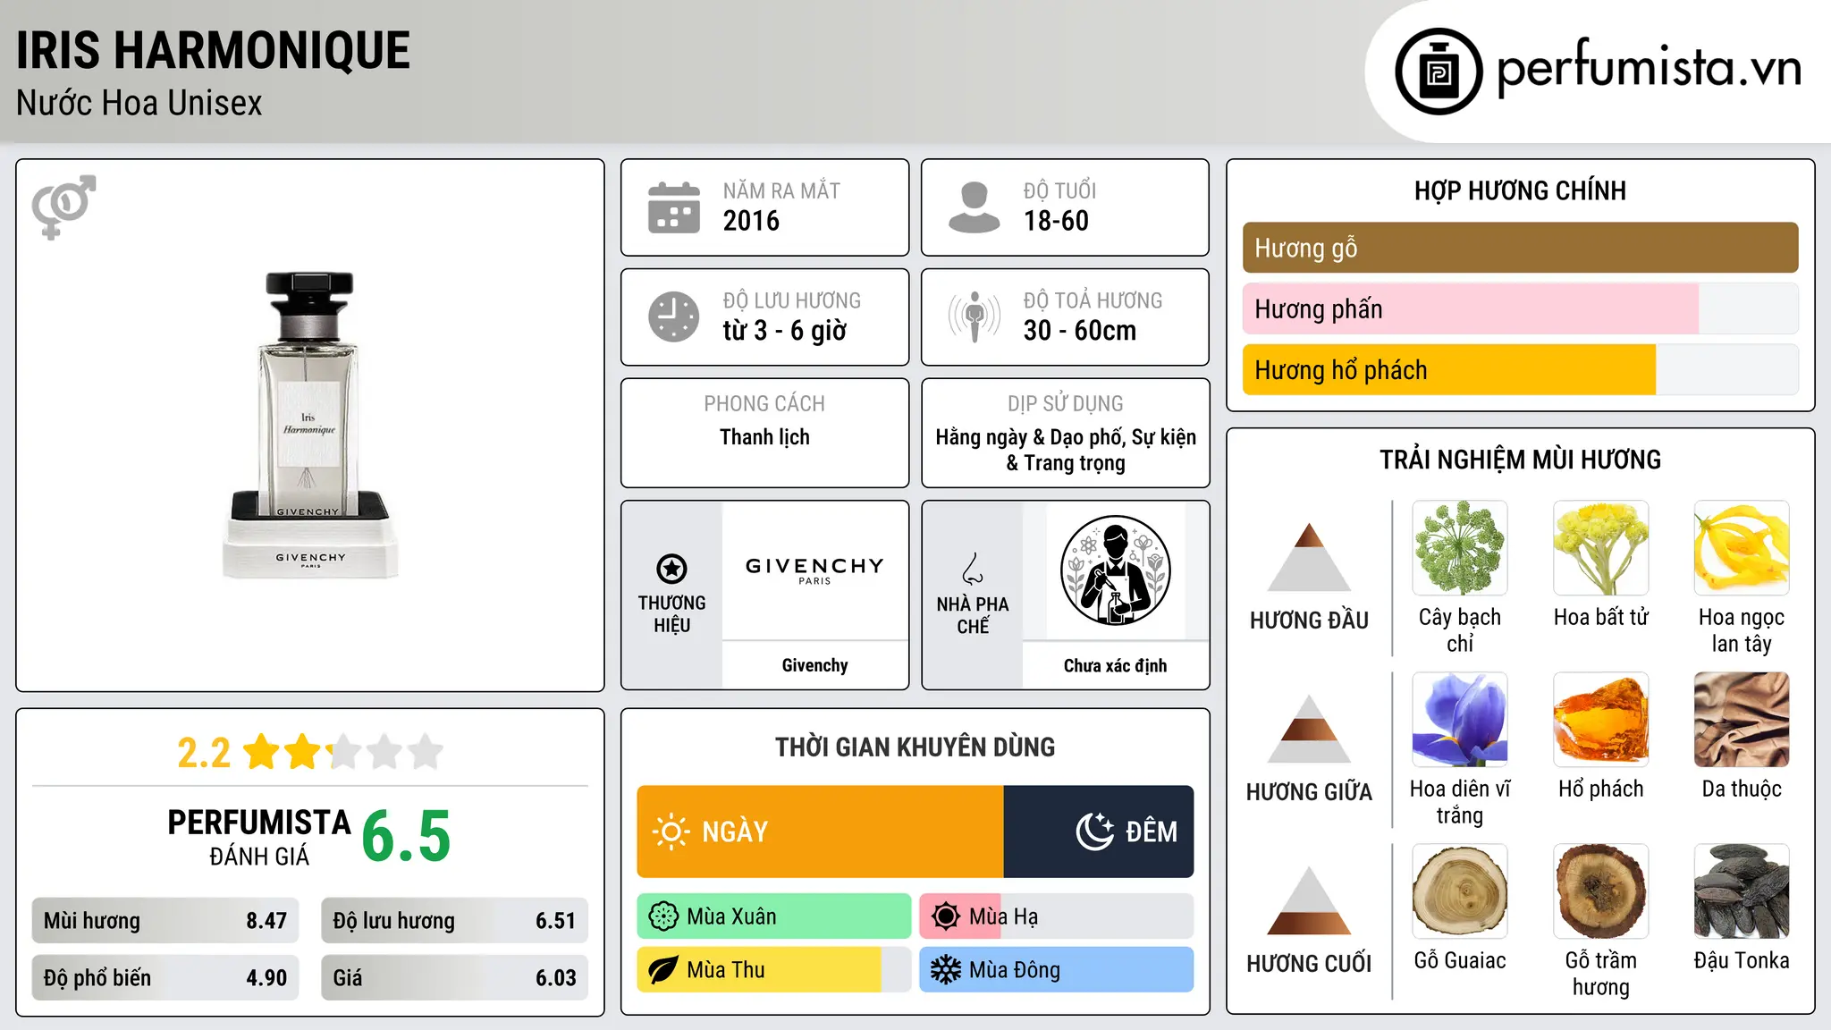Select the Hoa bất tử note image

tap(1601, 548)
